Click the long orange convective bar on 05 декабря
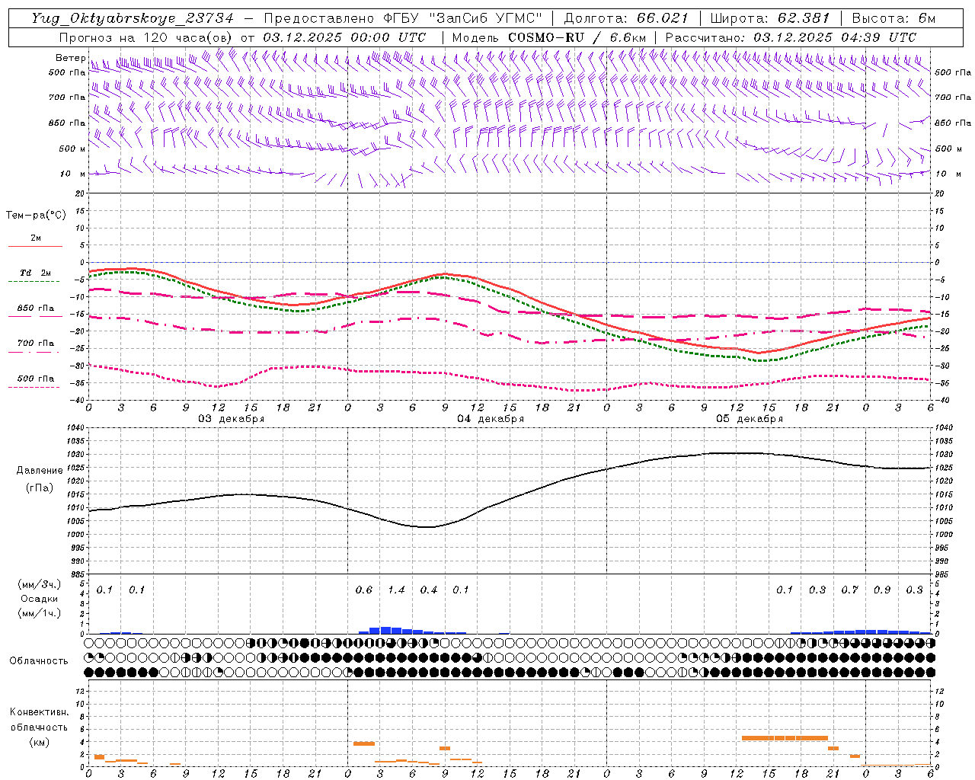Screen dimensions: 975x780 785,737
